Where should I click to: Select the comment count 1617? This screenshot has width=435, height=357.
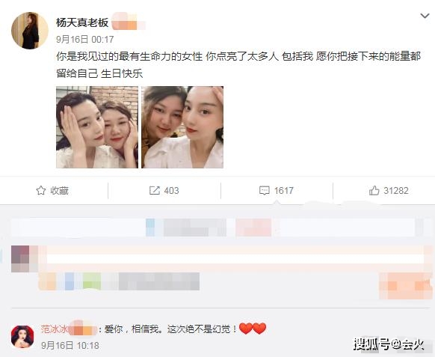point(284,191)
